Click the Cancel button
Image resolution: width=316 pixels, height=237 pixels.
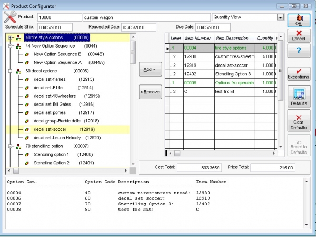click(299, 35)
